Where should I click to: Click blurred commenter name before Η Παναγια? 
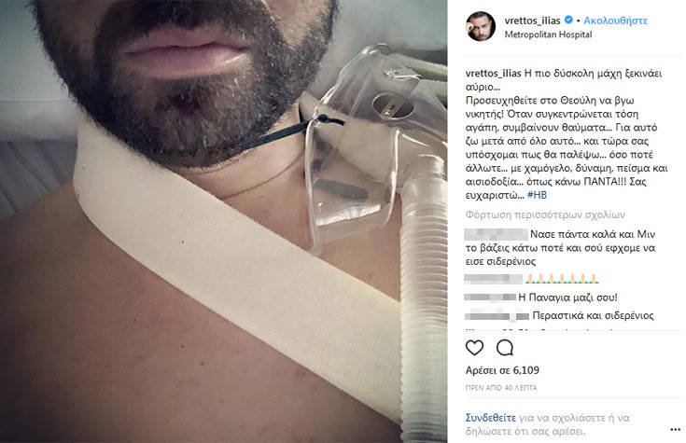[x=490, y=298]
